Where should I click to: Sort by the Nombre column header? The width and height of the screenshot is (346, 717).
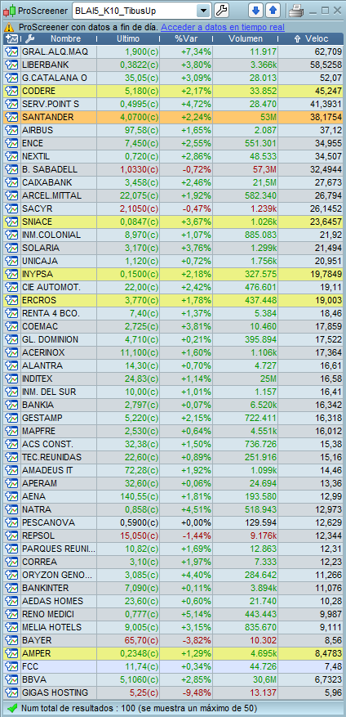click(x=66, y=39)
